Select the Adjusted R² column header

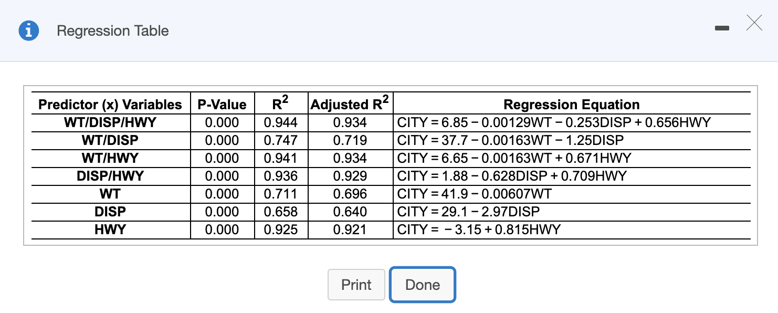(350, 103)
